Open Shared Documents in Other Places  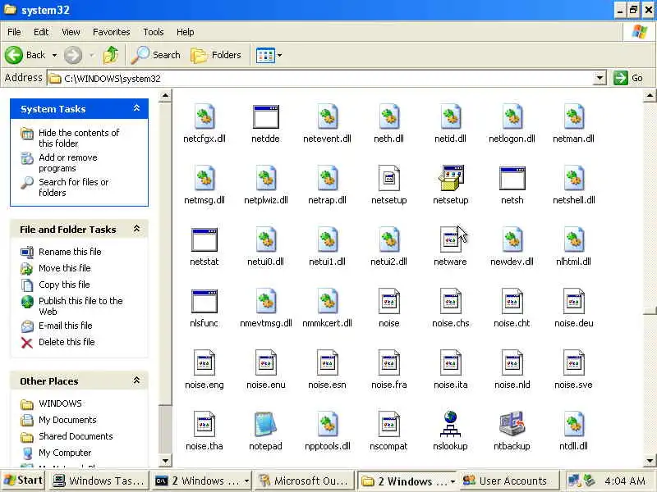76,436
